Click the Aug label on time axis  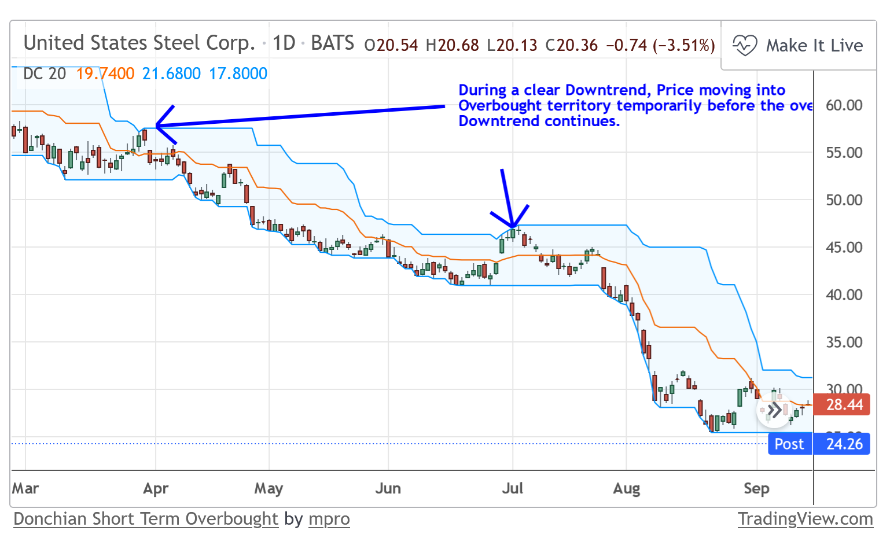tap(627, 489)
